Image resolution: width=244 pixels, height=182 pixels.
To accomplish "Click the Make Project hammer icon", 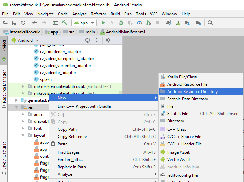I will tap(65, 23).
